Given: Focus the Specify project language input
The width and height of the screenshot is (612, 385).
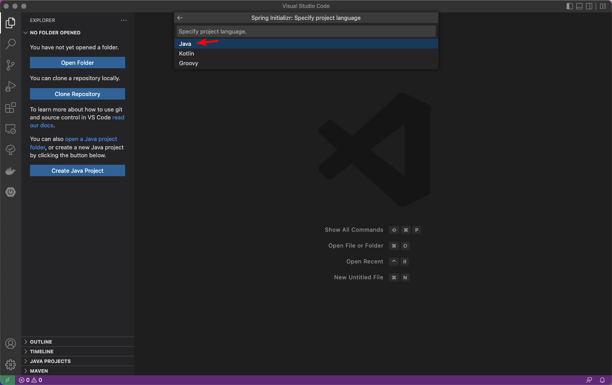Looking at the screenshot, I should [306, 31].
